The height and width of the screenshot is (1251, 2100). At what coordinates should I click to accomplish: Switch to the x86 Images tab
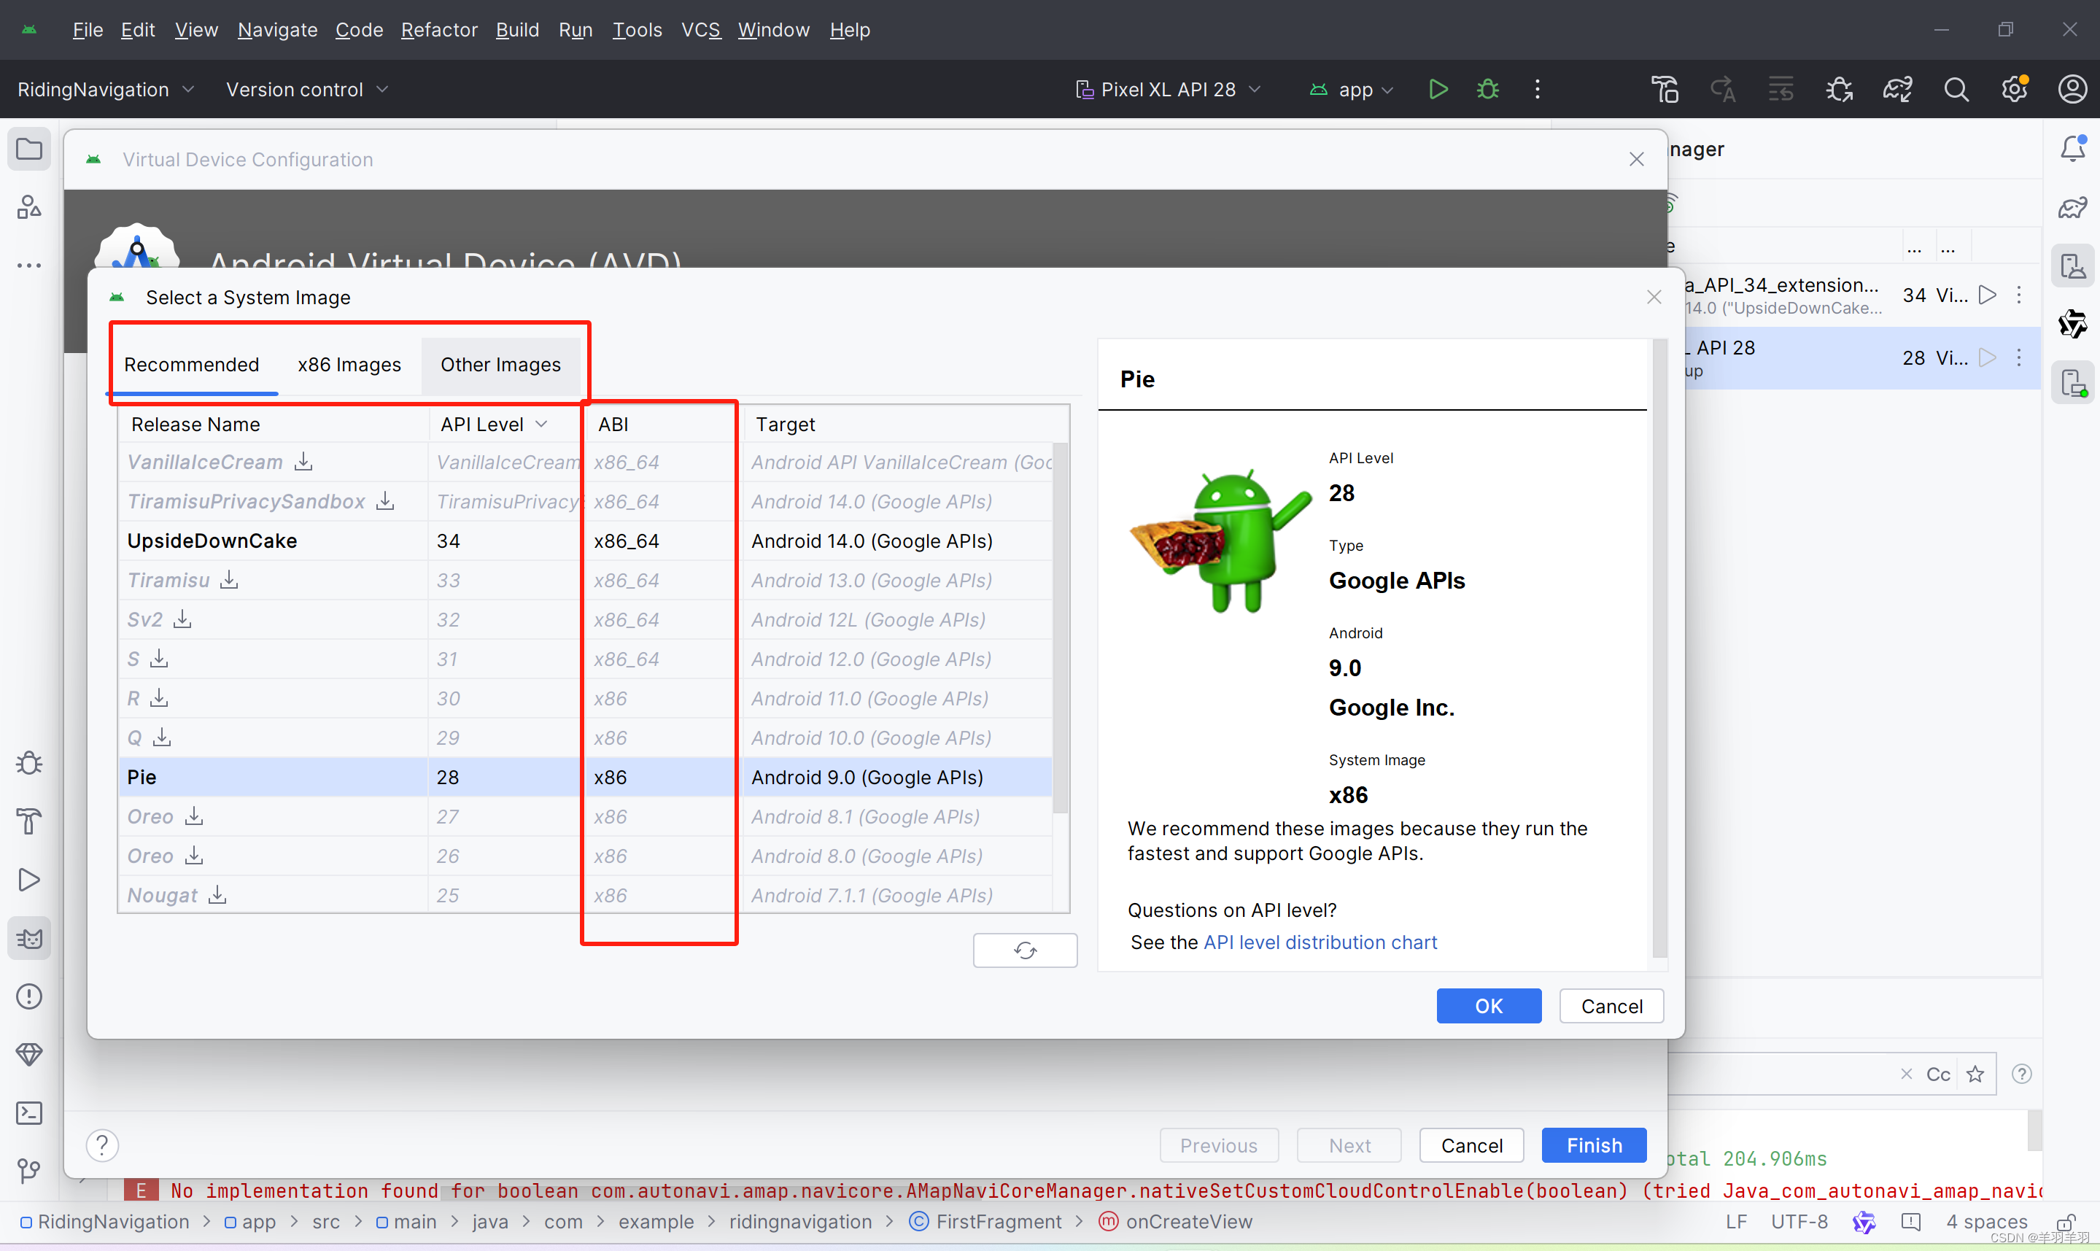pos(349,364)
